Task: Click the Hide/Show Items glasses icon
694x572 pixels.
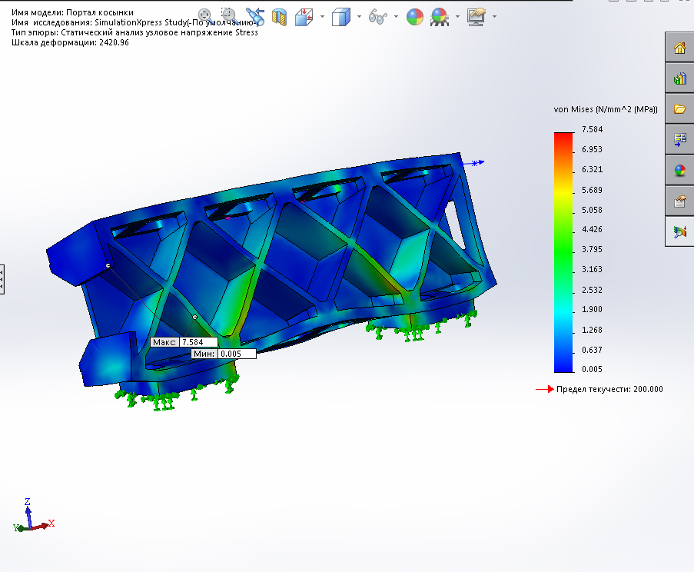Action: point(378,17)
